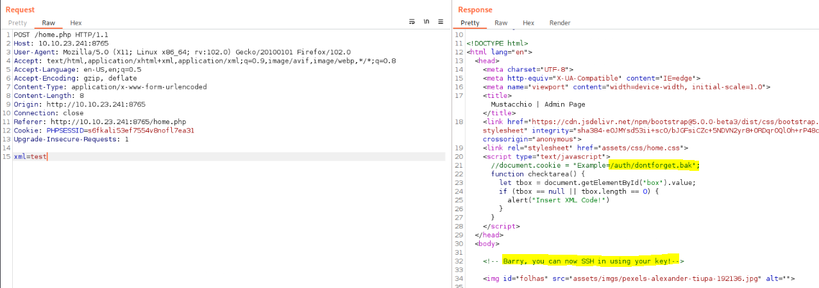Open the Request panel hamburger options menu
819x288 pixels.
point(441,22)
